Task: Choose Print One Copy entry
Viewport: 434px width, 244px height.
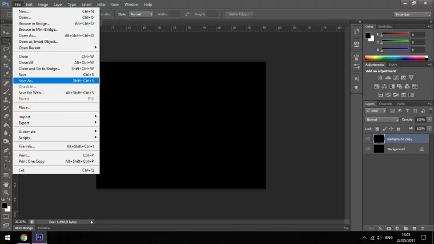Action: [x=56, y=162]
